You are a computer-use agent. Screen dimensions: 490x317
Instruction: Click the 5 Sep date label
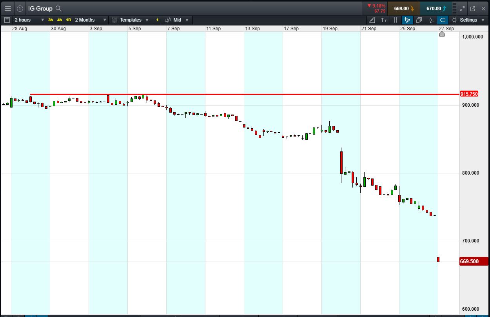coord(134,29)
